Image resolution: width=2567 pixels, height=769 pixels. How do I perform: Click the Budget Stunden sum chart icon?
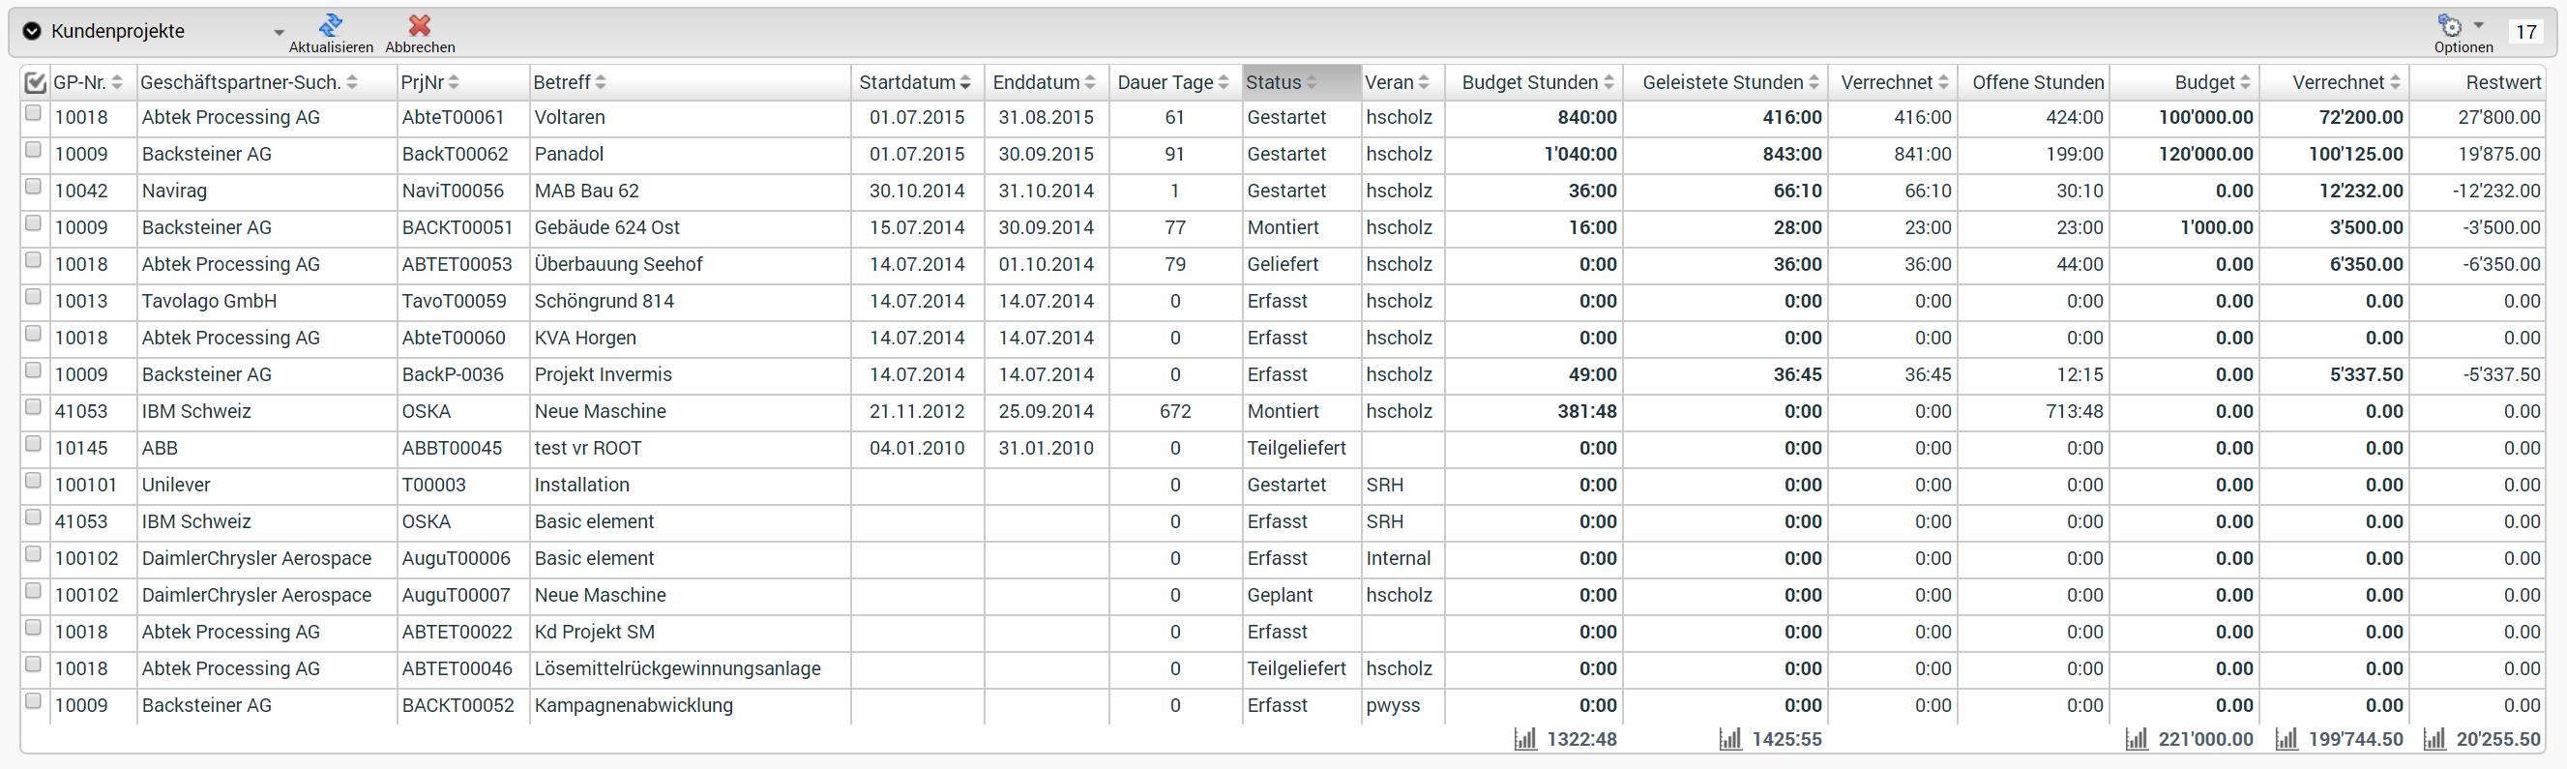(x=1524, y=739)
